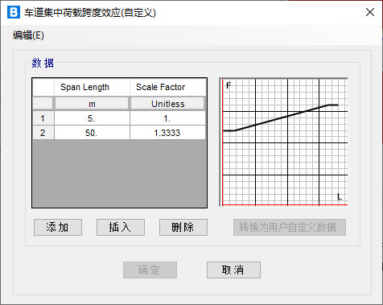Select the Scale Factor cell with 1.
This screenshot has width=383, height=305.
(x=167, y=118)
